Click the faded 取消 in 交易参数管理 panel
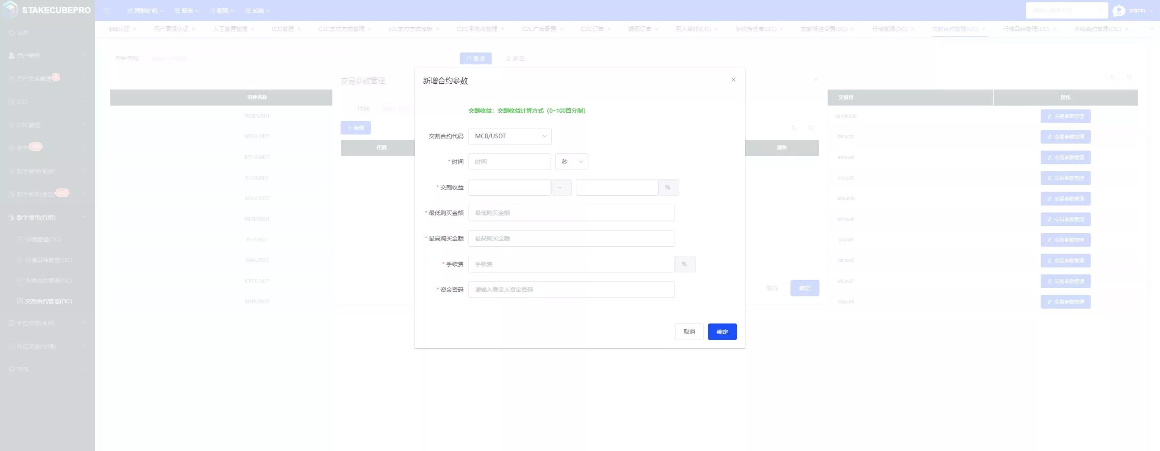This screenshot has height=451, width=1160. 771,288
